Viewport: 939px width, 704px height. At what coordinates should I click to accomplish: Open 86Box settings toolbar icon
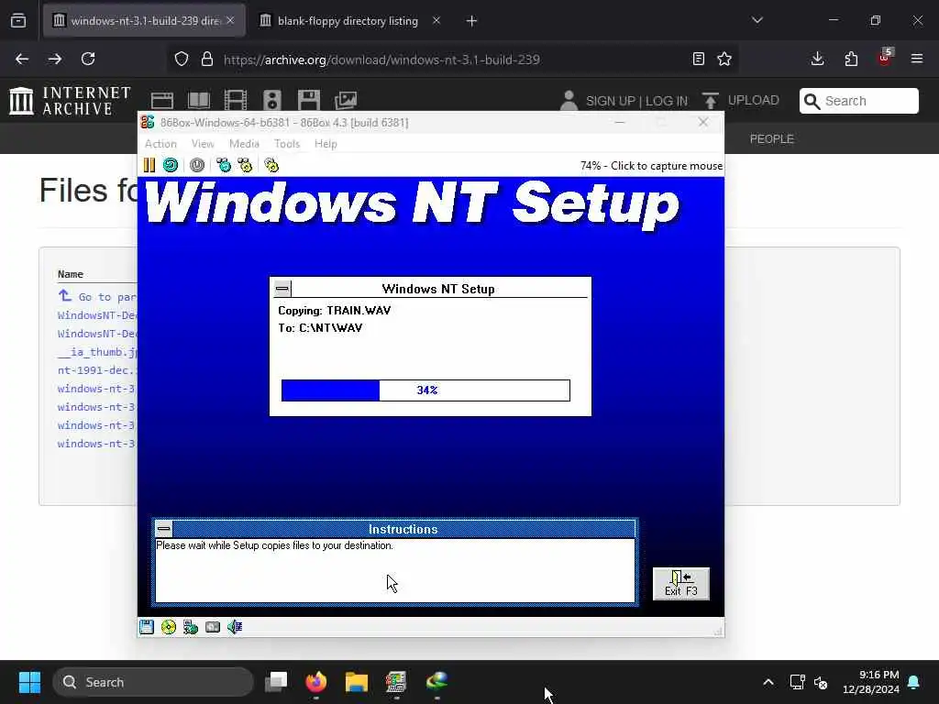pos(271,165)
